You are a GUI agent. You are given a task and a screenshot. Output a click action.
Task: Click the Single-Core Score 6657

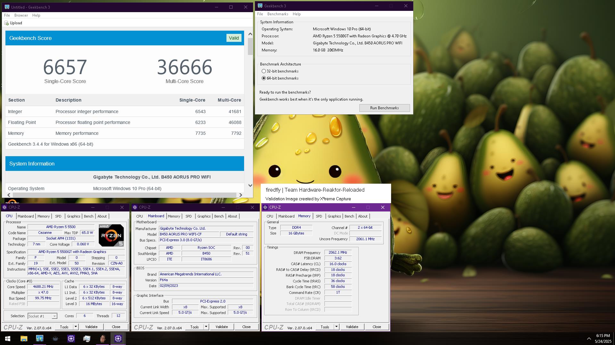click(x=65, y=67)
